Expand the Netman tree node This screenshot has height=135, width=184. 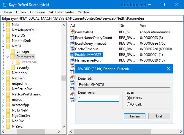[3, 79]
